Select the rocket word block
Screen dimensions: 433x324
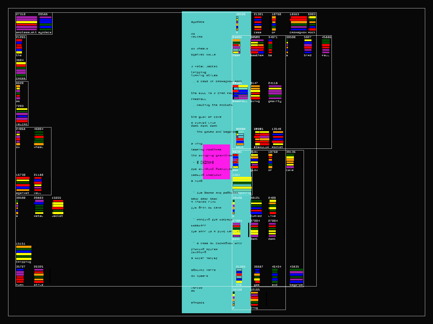pos(277,138)
